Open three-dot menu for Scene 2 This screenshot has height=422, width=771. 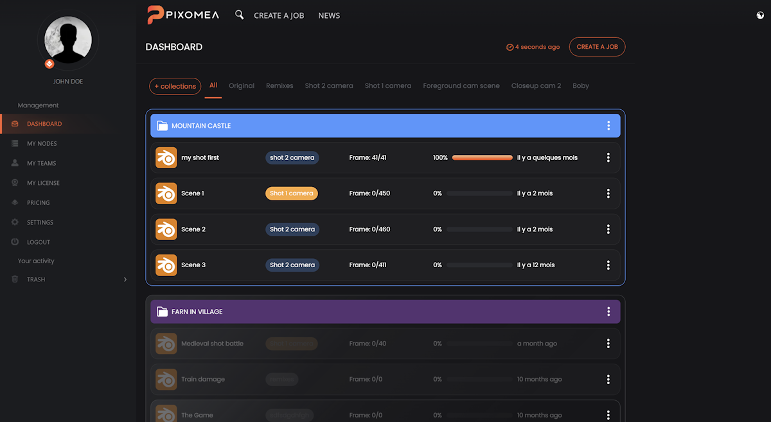[608, 229]
